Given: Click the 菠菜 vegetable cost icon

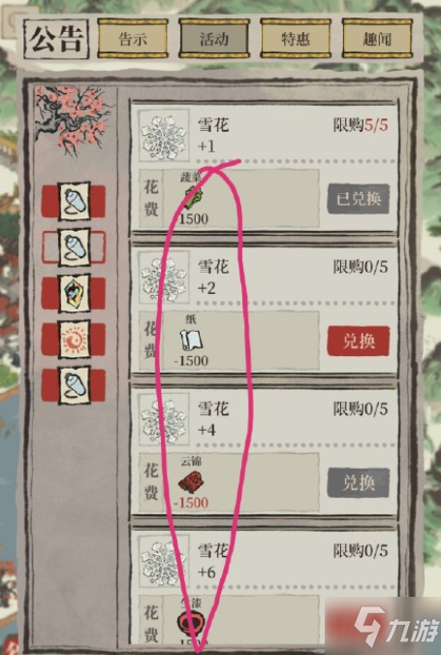Looking at the screenshot, I should pos(193,198).
